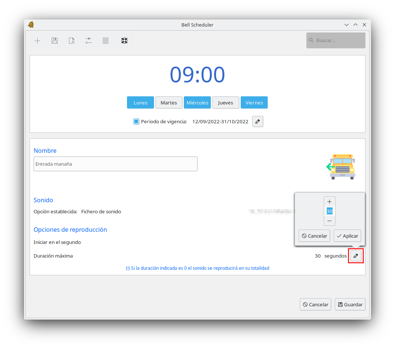Click the save floppy disk toolbar icon
395x348 pixels.
point(55,41)
